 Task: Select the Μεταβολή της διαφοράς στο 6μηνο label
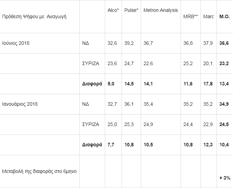click(39, 171)
